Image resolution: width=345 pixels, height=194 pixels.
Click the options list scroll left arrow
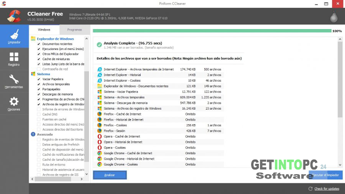[x=32, y=179]
